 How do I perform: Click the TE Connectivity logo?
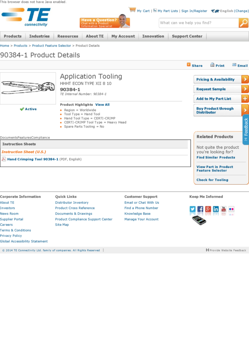point(26,17)
